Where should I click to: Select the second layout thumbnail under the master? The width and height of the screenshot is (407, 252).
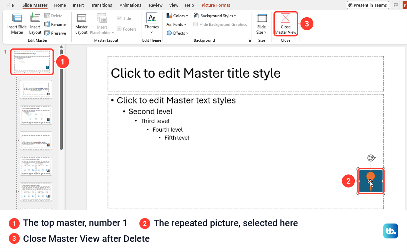36,115
